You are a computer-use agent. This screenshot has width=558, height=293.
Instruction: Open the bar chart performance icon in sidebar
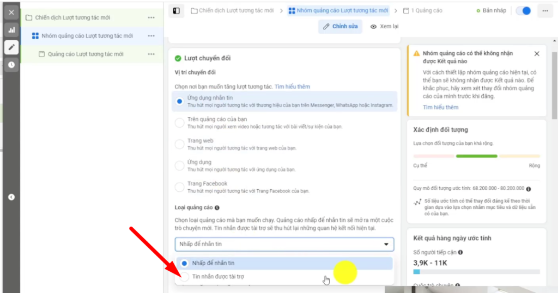(11, 30)
